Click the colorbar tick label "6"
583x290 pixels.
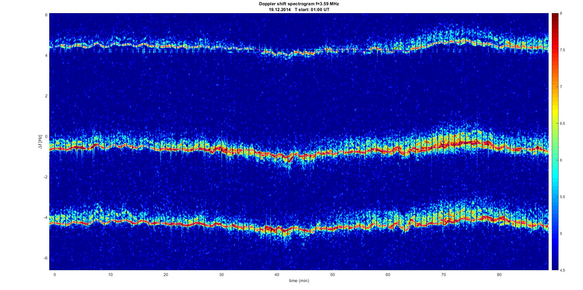pos(561,160)
